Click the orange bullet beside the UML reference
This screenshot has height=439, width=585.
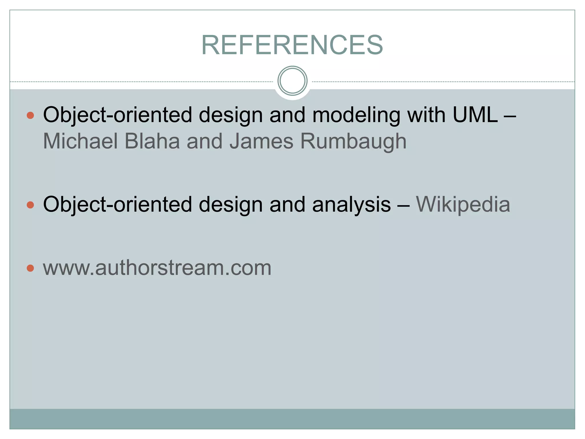pyautogui.click(x=30, y=115)
